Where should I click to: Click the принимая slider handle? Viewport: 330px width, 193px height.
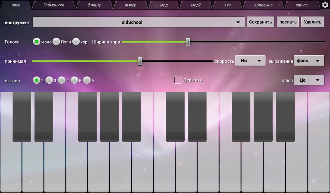140,61
